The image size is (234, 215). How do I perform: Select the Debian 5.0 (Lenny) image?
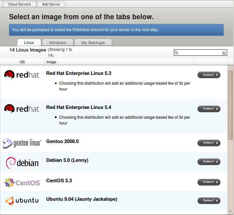click(x=209, y=162)
